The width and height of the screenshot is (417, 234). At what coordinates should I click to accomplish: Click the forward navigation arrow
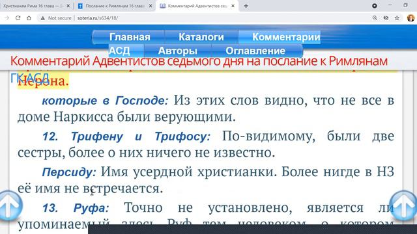(7, 18)
